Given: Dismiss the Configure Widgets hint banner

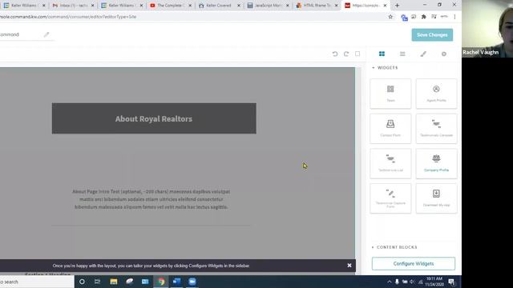Looking at the screenshot, I should [349, 266].
